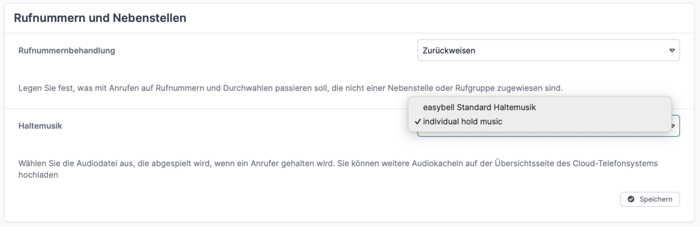This screenshot has height=227, width=700.
Task: Click the Haltemusik dropdown arrow behind the list
Action: coord(675,125)
